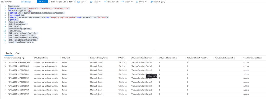
Task: Create a New alert rule
Action: 111,2
